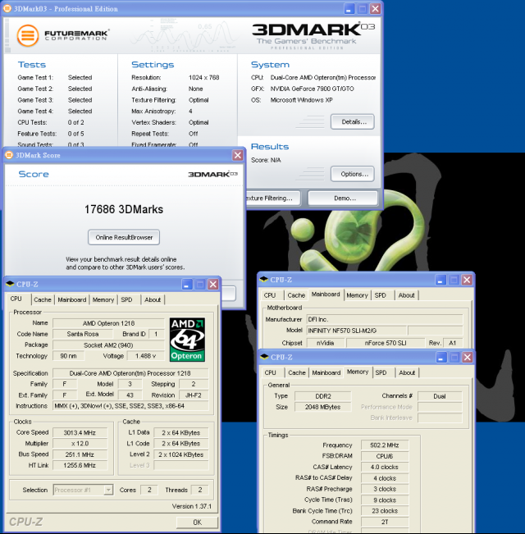Click the Texture Filtering button in 3DMark03
Image resolution: width=525 pixels, height=534 pixels.
[x=273, y=199]
